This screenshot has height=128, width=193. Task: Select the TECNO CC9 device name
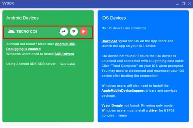click(27, 31)
